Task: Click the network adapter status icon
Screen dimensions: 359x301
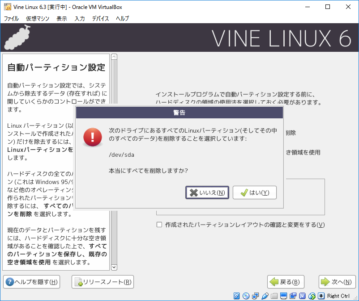Action: coord(254,296)
